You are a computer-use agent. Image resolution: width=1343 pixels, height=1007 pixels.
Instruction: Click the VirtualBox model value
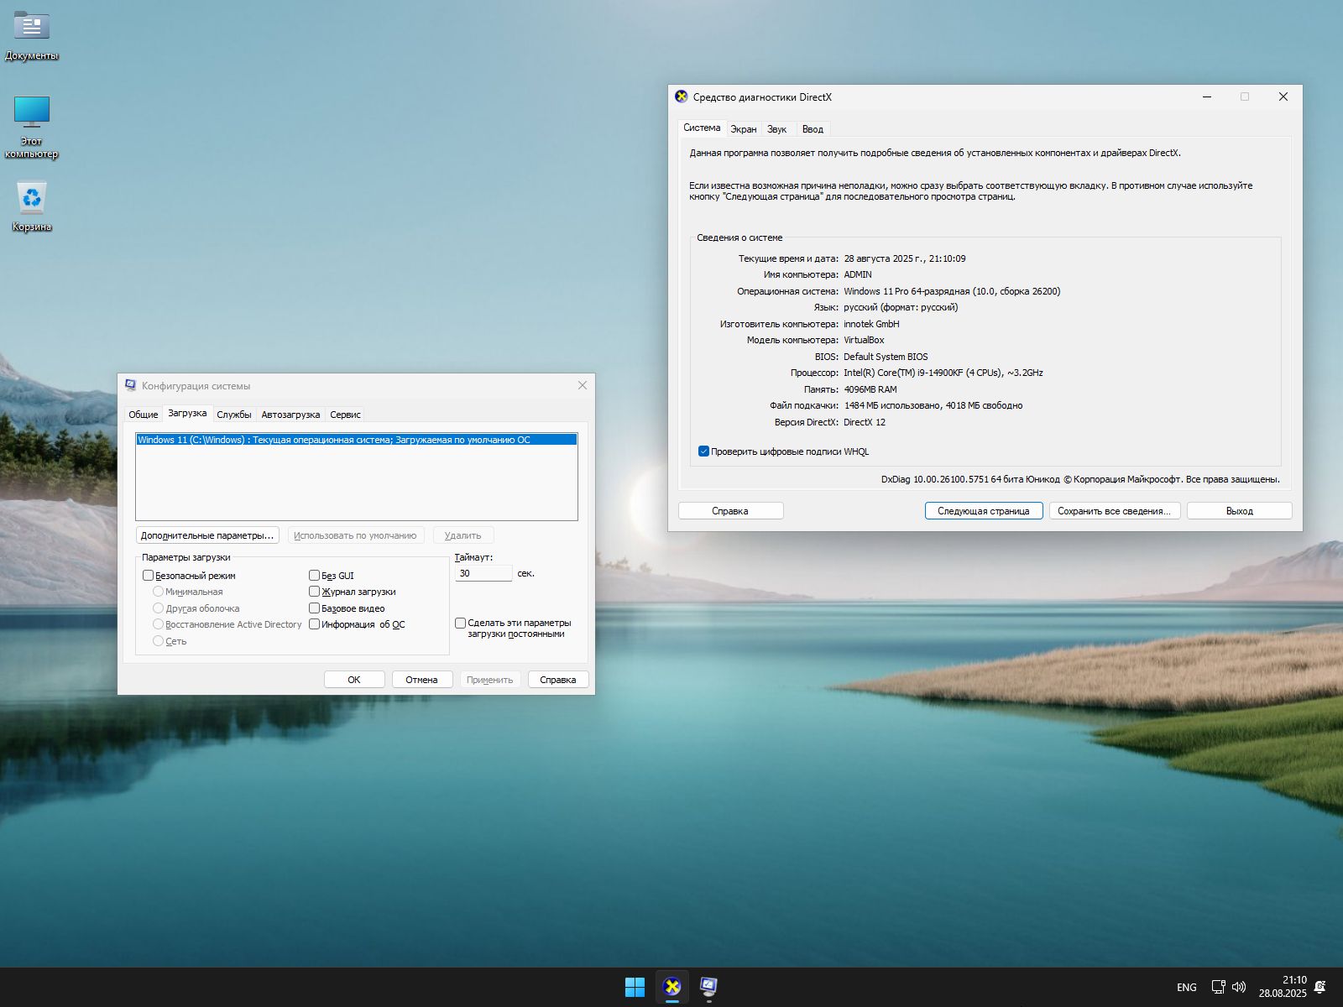tap(864, 340)
